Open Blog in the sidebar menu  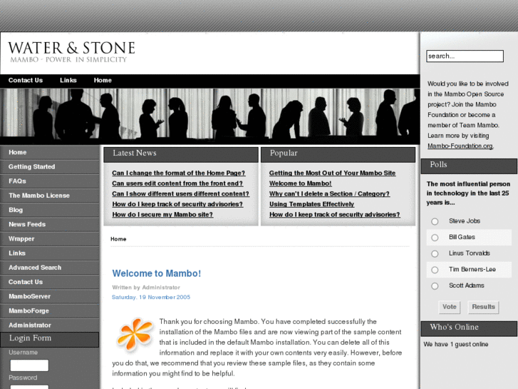(50, 210)
